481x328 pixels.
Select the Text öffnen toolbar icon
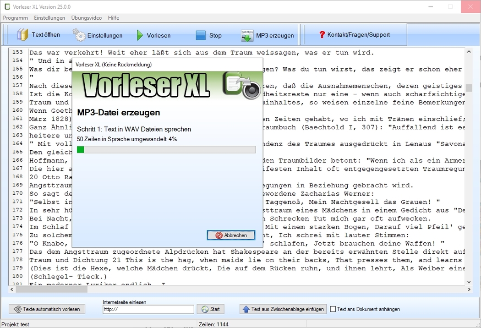pos(22,34)
